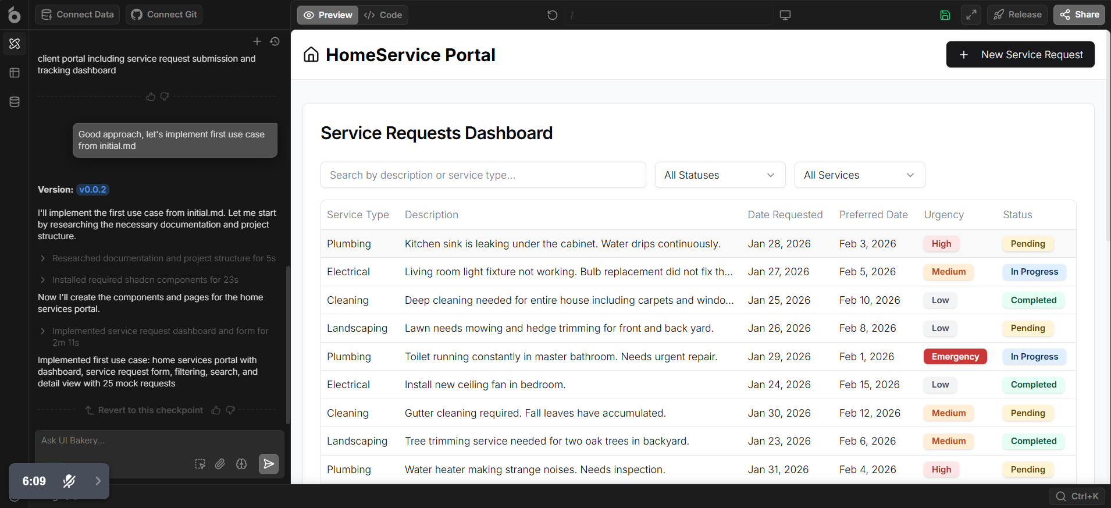Click 'Deep cleaning needed' request description
The width and height of the screenshot is (1111, 508).
(x=569, y=300)
